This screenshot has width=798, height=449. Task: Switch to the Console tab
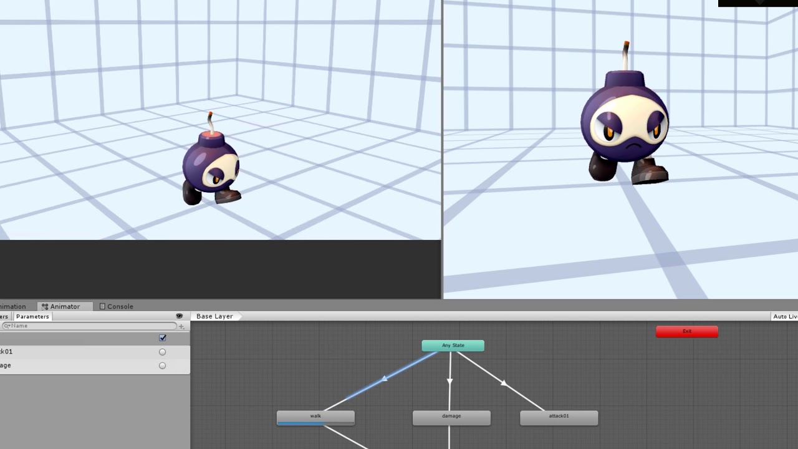click(116, 306)
